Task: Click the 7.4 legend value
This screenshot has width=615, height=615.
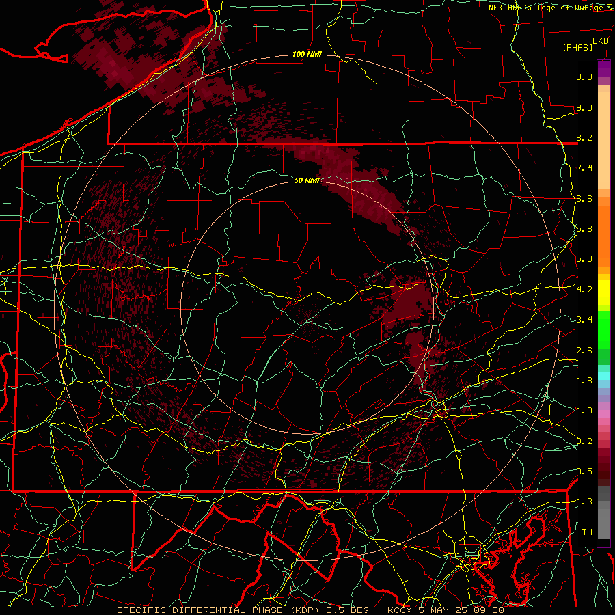Action: point(584,168)
